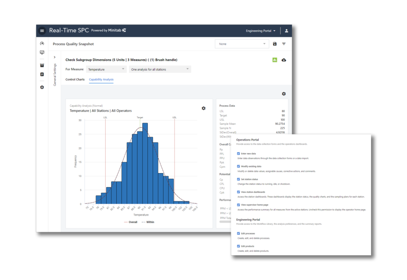Open the Engineering Portal dropdown
The height and width of the screenshot is (280, 407).
[261, 31]
